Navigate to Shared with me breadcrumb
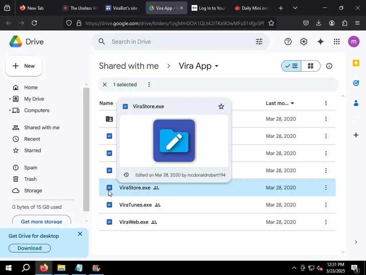 pos(129,66)
